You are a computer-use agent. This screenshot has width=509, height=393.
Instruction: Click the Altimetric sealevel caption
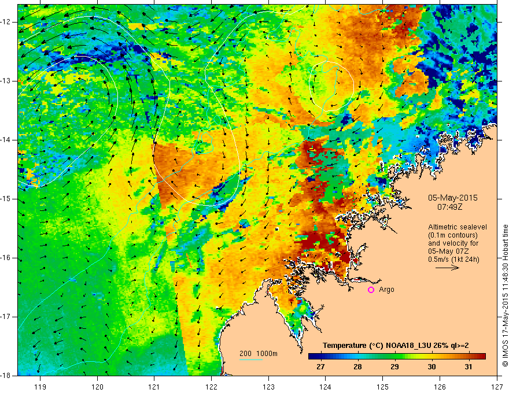(458, 227)
